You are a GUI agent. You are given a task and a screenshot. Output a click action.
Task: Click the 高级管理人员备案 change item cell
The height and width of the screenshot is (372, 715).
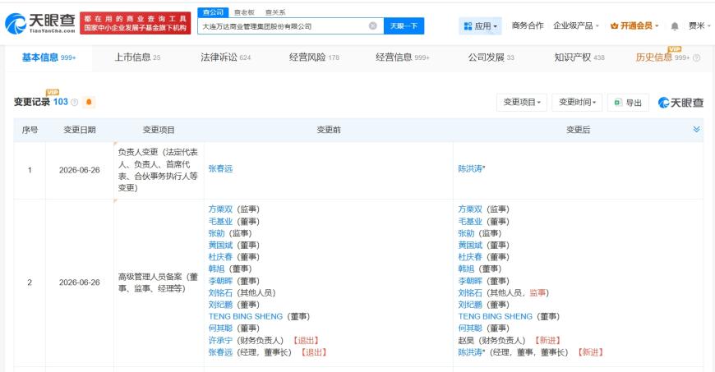159,282
